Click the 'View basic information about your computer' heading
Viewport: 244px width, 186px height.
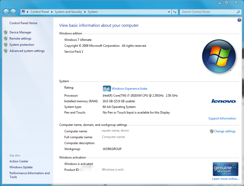pyautogui.click(x=99, y=25)
